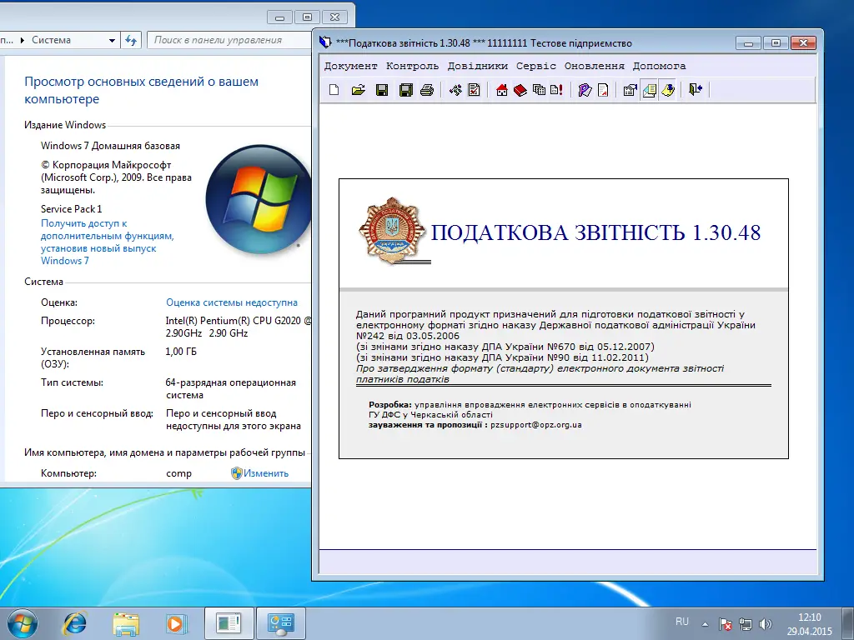Viewport: 854px width, 640px height.
Task: Click the red house toolbar icon
Action: click(502, 90)
